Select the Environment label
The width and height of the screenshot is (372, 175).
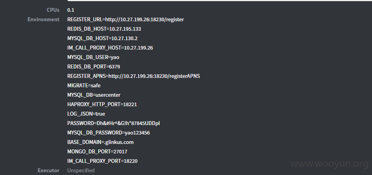[43, 19]
